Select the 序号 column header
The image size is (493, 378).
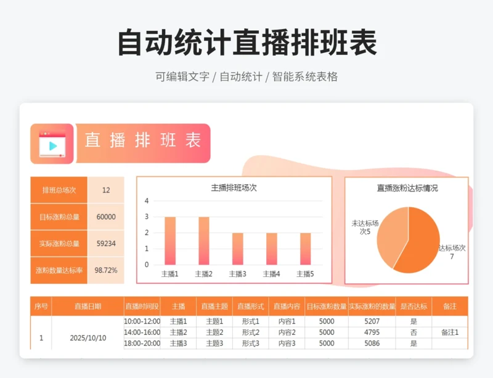tap(41, 306)
